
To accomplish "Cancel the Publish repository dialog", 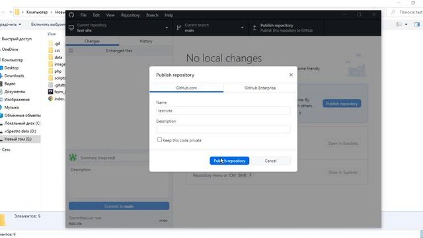I will pos(270,161).
